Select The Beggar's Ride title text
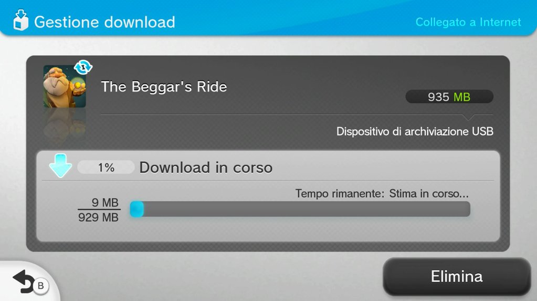 tap(164, 87)
